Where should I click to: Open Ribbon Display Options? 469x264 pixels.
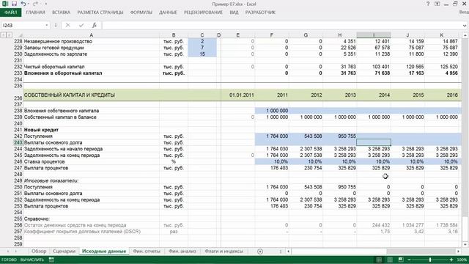coord(437,4)
